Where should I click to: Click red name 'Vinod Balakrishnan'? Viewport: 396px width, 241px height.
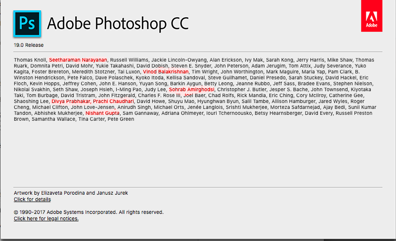[166, 72]
